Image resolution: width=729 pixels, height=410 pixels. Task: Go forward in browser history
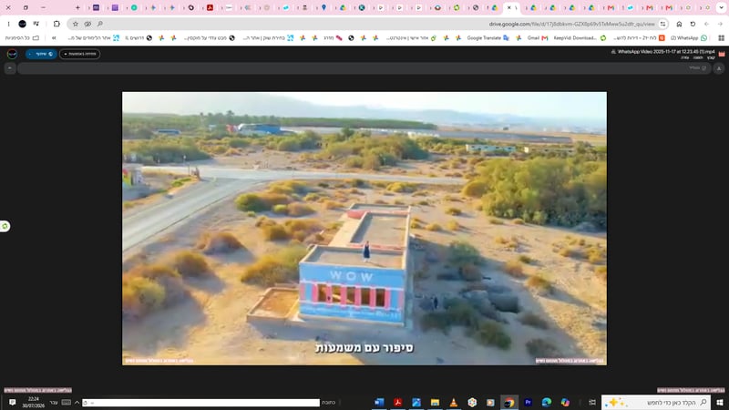[x=707, y=24]
